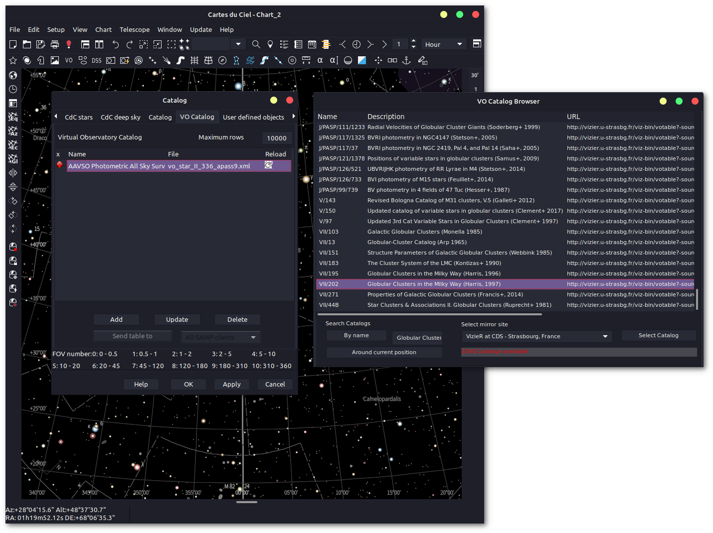Open the Hour time-unit dropdown

[x=444, y=44]
